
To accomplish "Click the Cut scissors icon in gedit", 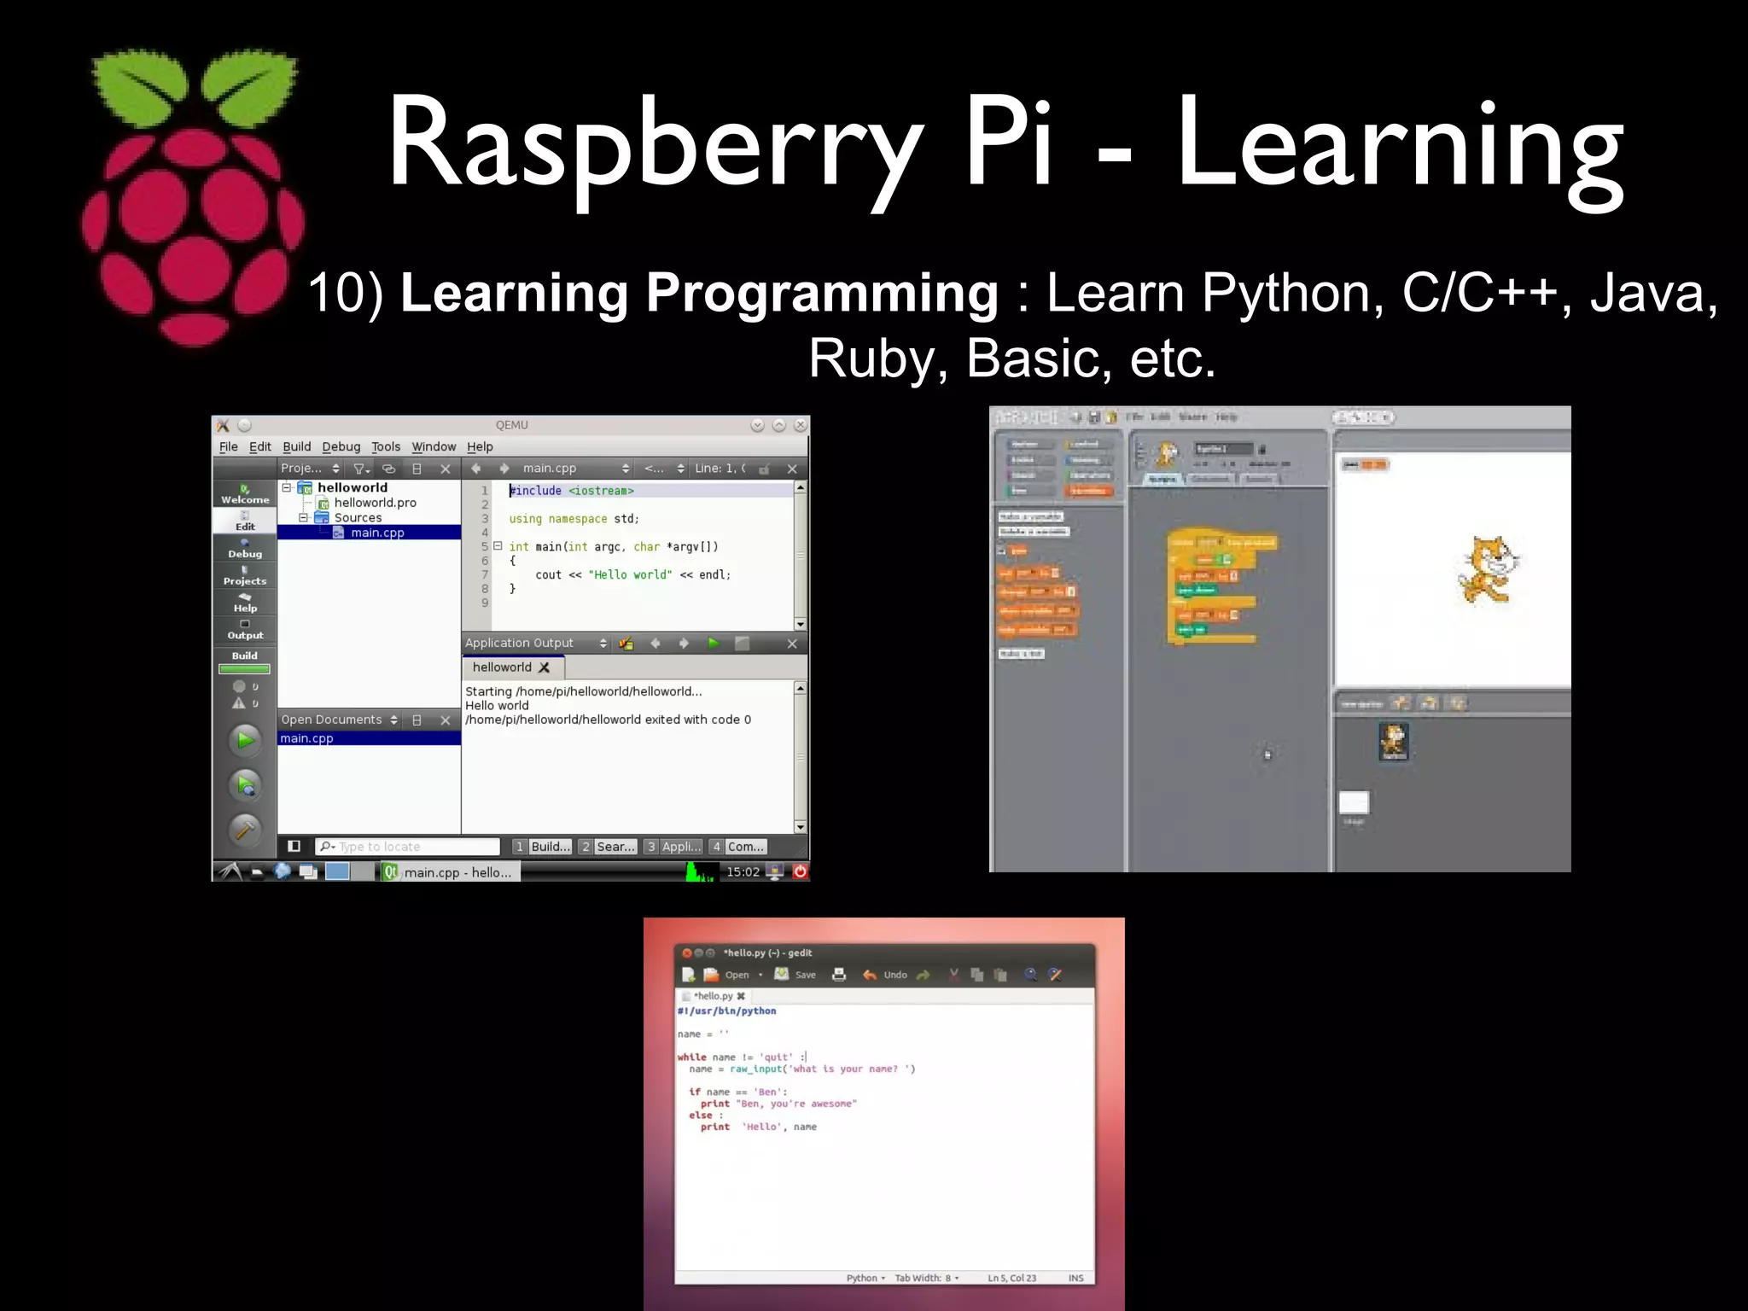I will point(954,975).
